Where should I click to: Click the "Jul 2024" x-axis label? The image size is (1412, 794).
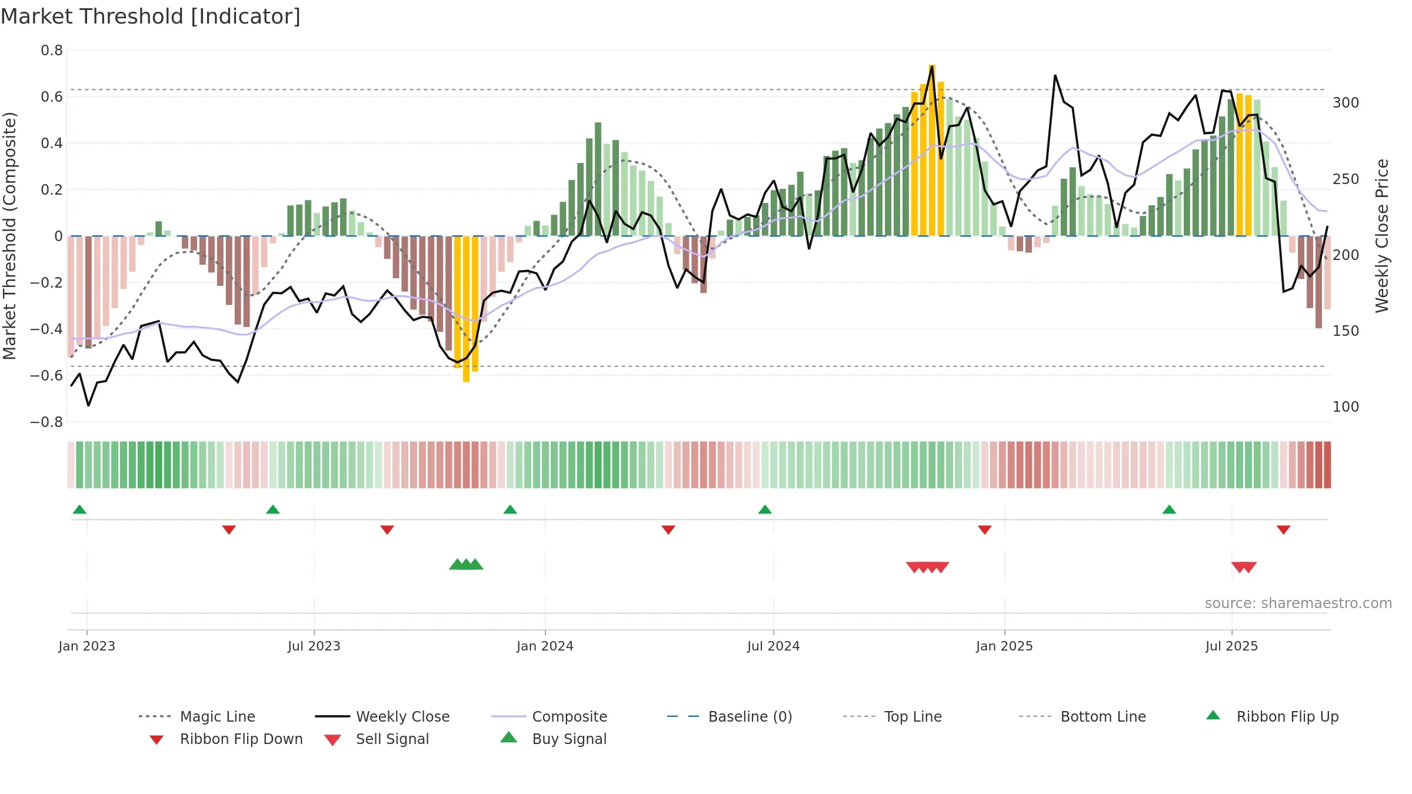pos(774,646)
